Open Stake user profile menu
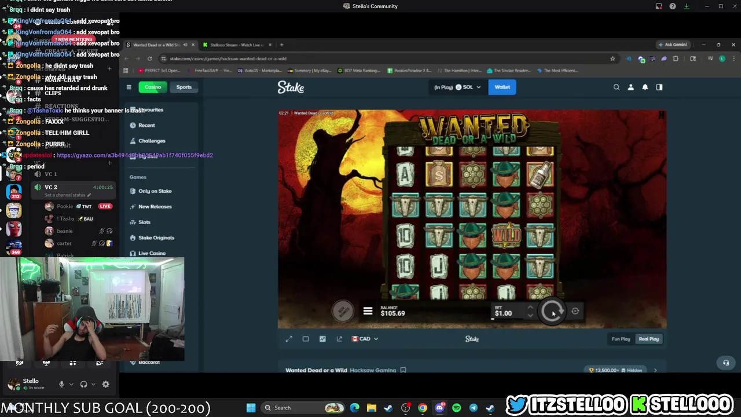 pos(630,87)
